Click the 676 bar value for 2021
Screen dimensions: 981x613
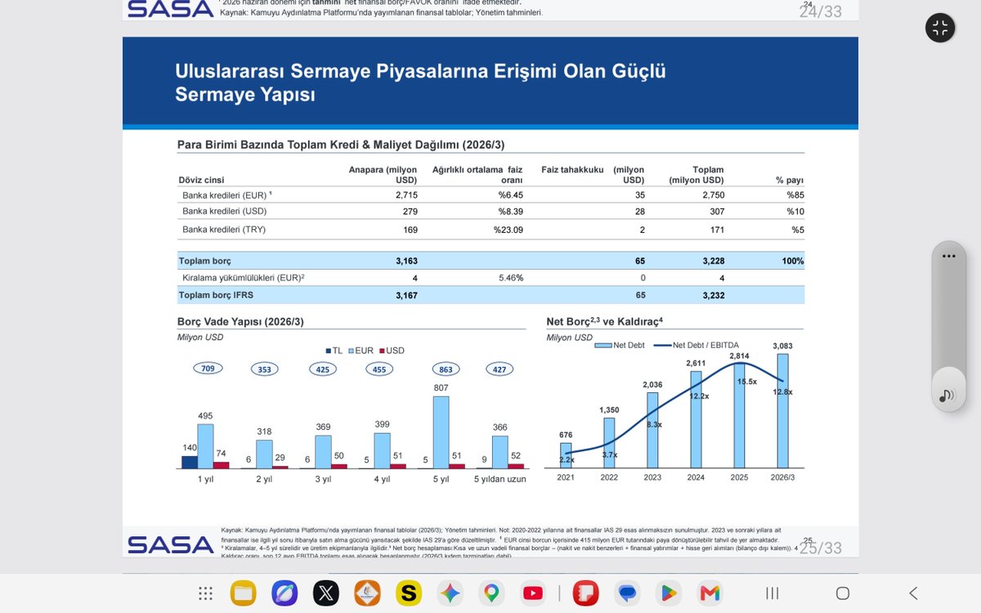coord(567,435)
